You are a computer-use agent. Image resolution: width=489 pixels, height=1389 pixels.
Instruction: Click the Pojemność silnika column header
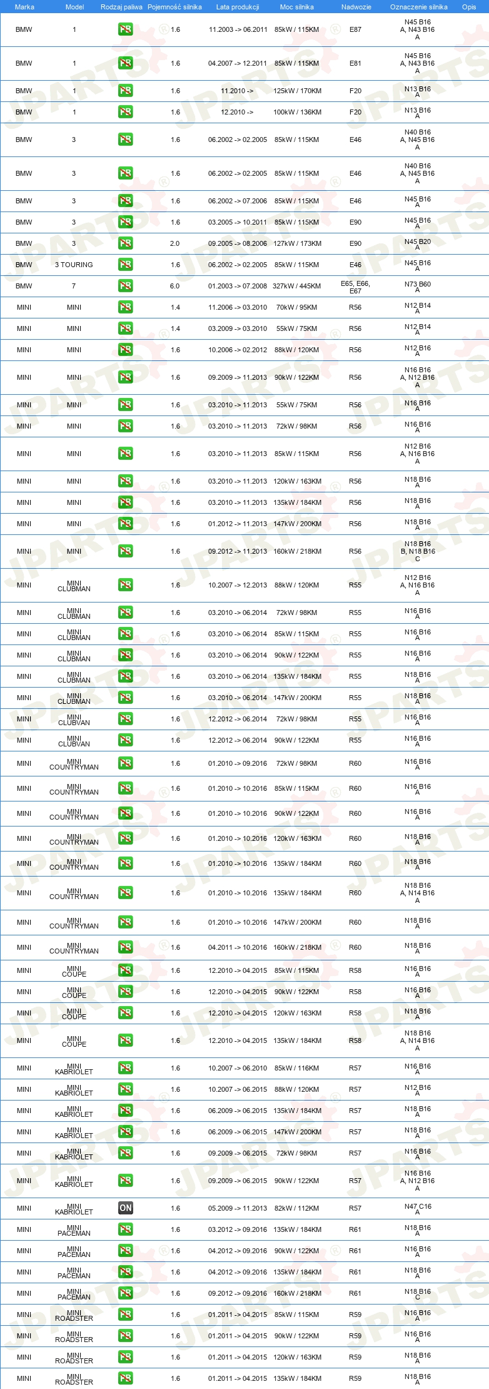point(174,7)
